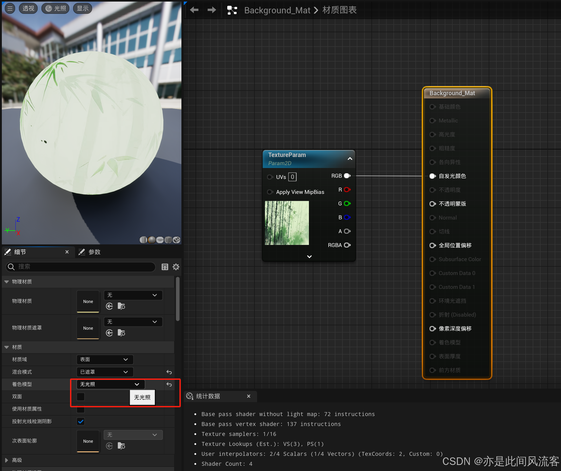Enable the 双面 two-sided checkbox
This screenshot has height=471, width=561.
80,396
